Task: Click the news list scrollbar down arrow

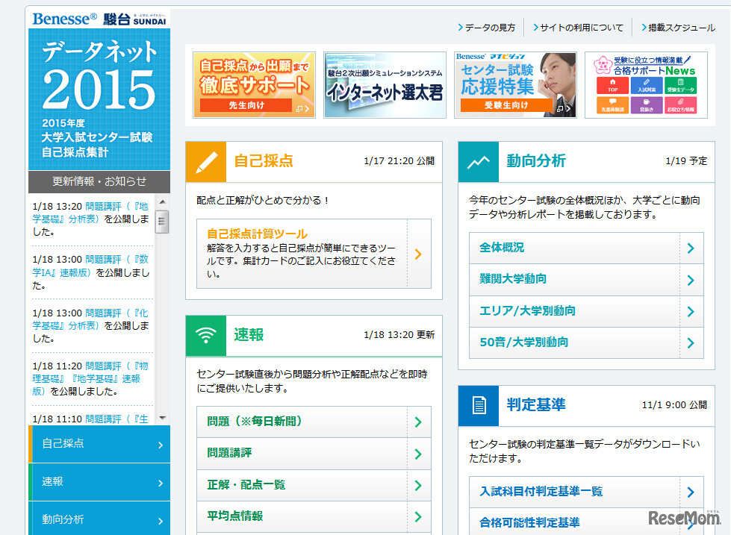Action: (x=163, y=418)
